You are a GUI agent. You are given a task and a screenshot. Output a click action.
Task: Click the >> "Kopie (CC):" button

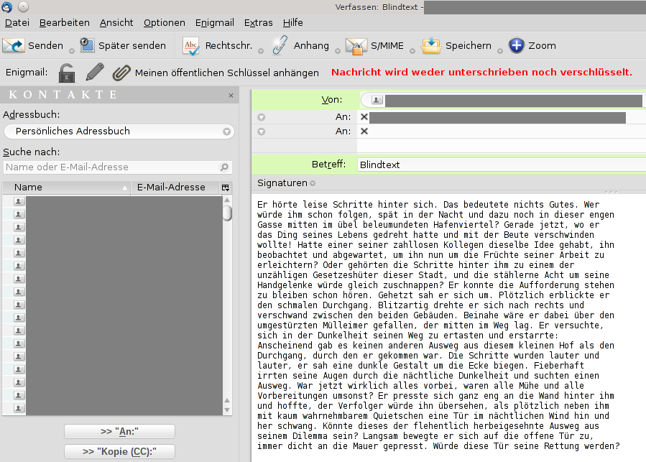119,452
